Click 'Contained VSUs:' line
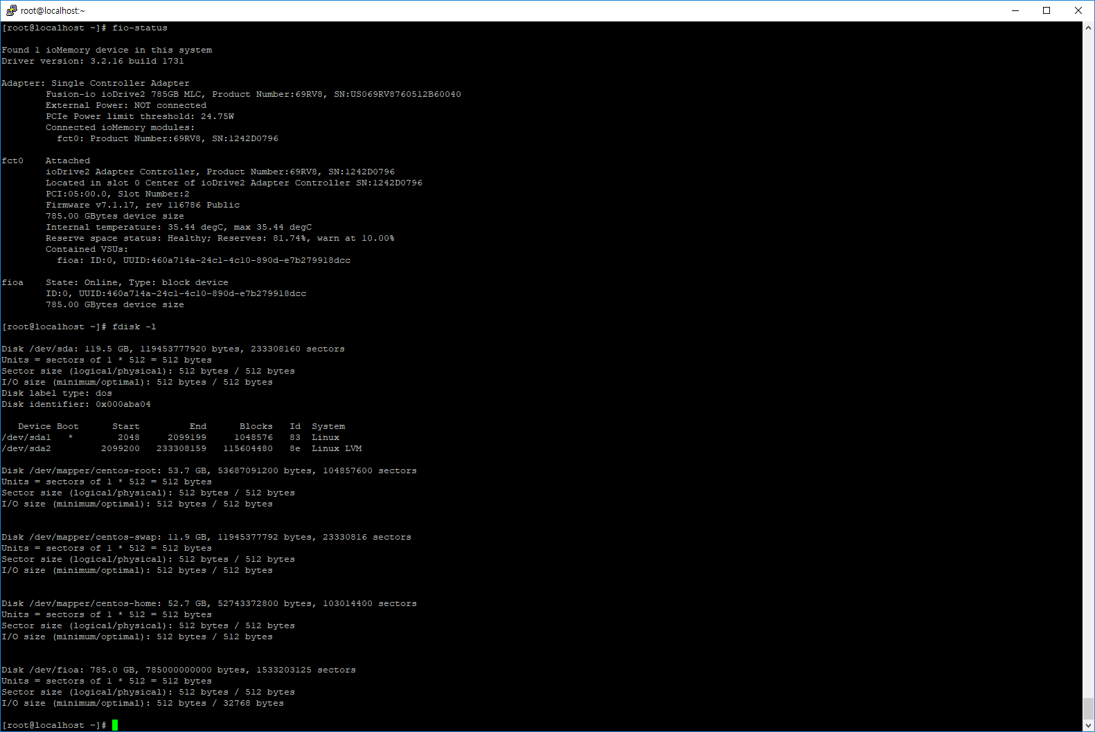The image size is (1095, 732). tap(87, 249)
